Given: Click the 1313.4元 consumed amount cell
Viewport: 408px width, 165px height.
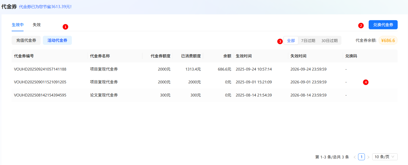Looking at the screenshot, I should click(x=193, y=69).
